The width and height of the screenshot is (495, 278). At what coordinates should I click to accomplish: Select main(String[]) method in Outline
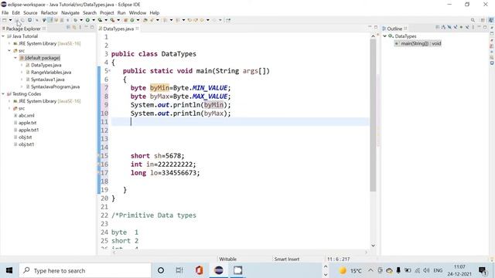(x=421, y=43)
